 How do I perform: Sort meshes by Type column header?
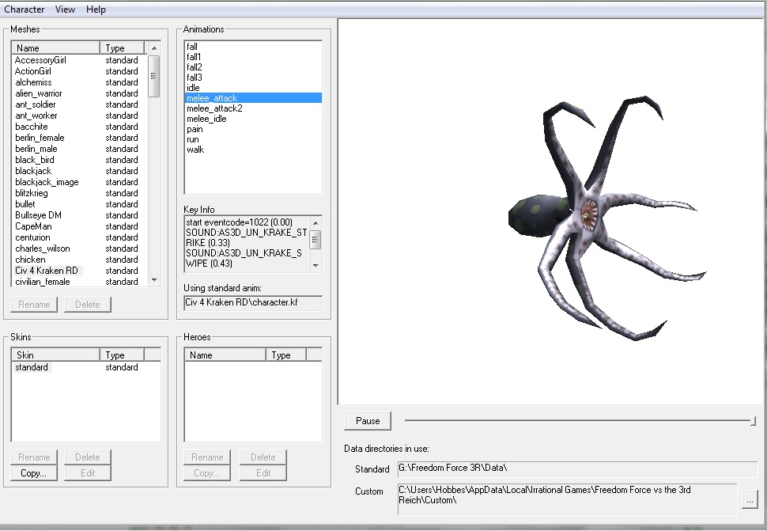click(123, 48)
